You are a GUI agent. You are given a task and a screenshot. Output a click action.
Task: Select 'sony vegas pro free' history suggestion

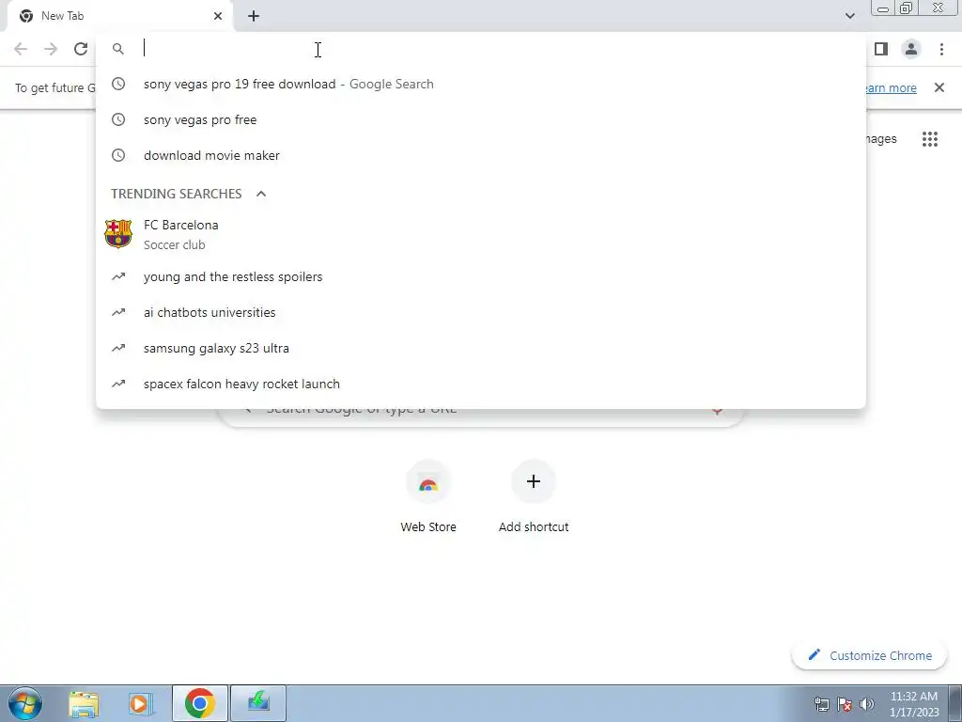pos(481,119)
